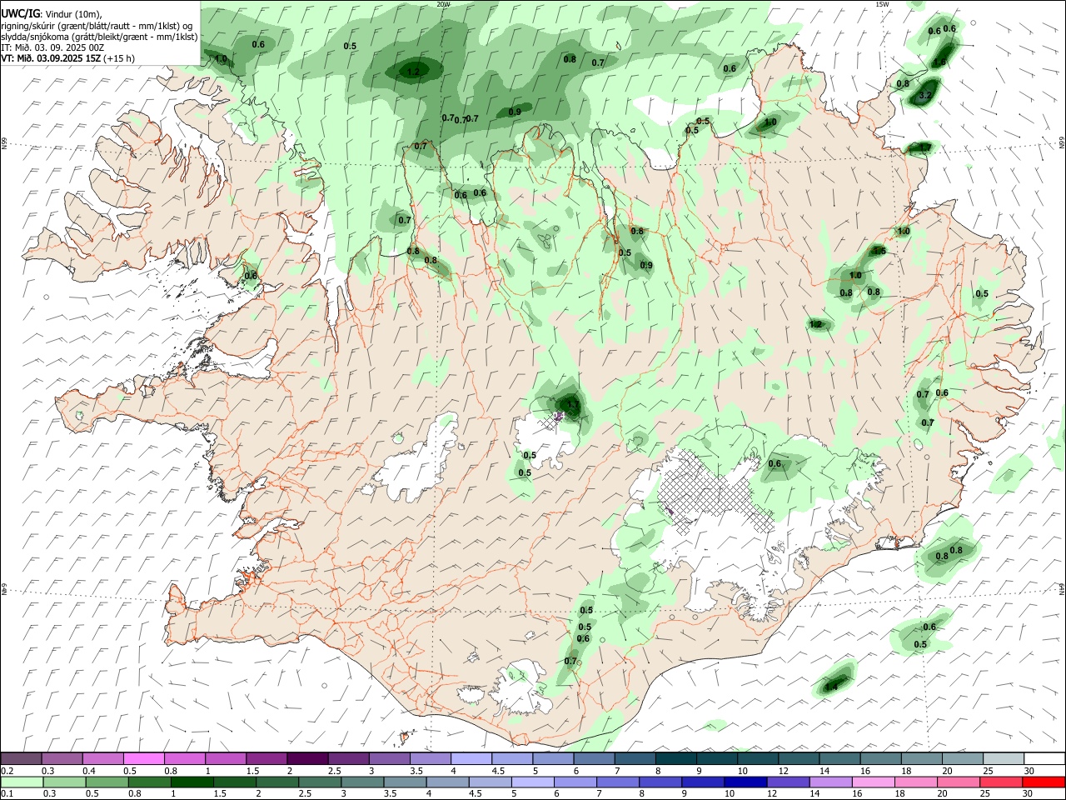
Task: Click the '0.2' label starting the upper color scale
Action: pos(7,771)
